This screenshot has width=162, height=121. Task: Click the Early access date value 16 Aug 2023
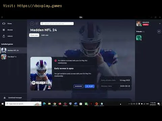click(125, 80)
